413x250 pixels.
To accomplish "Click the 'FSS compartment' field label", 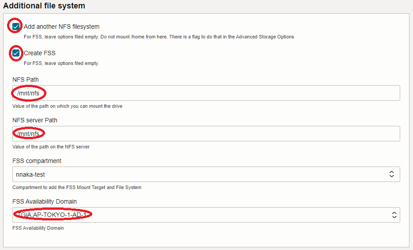I will [x=37, y=161].
